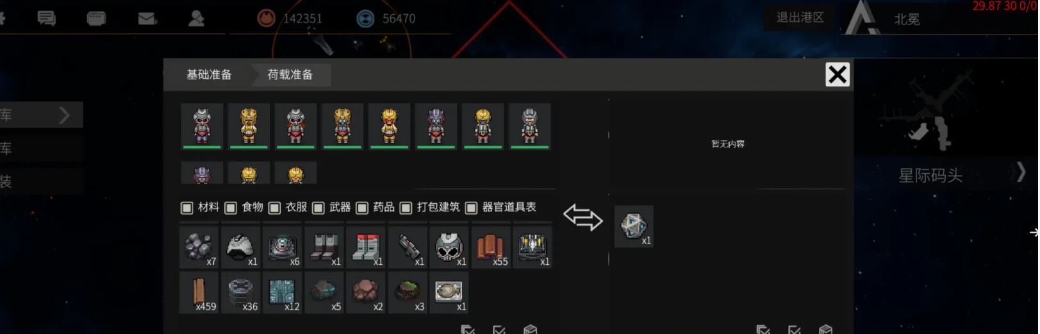Screen dimensions: 1040x334
Task: Expand the left sidebar chevron arrow
Action: [x=64, y=115]
